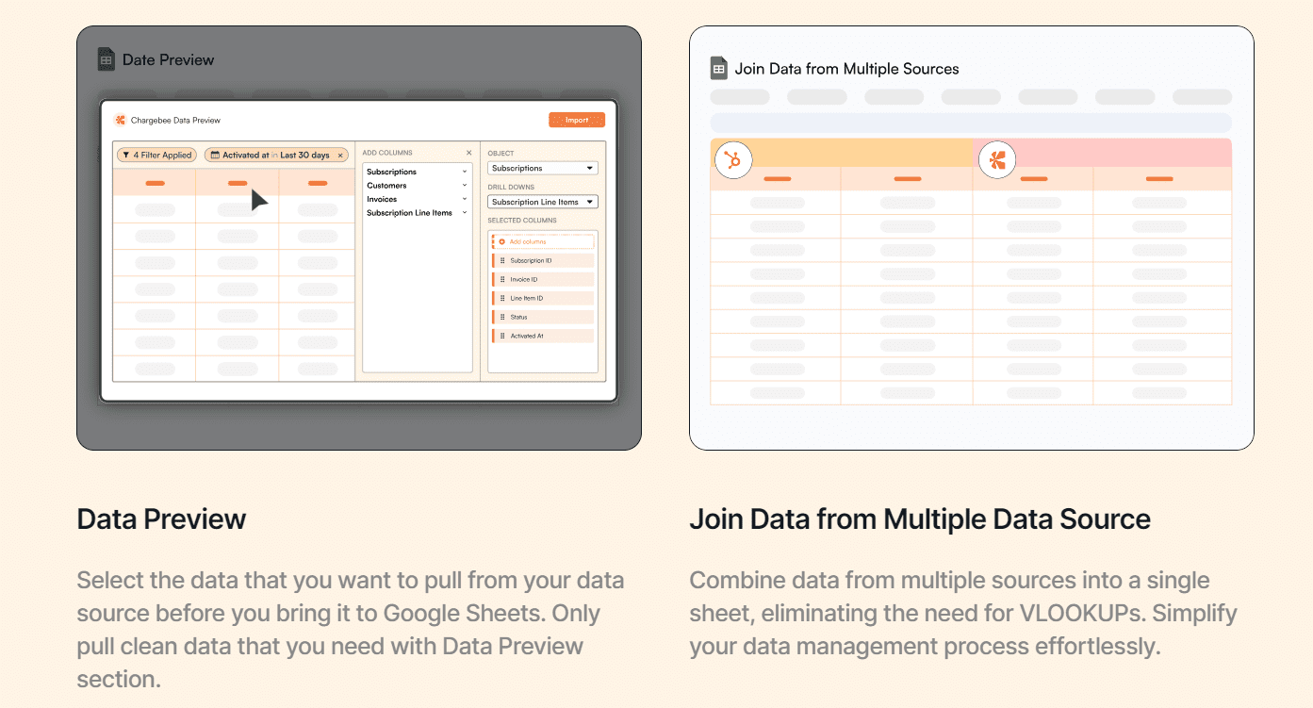This screenshot has height=708, width=1313.
Task: Click the Chargebee logo in the joined table
Action: coord(997,161)
